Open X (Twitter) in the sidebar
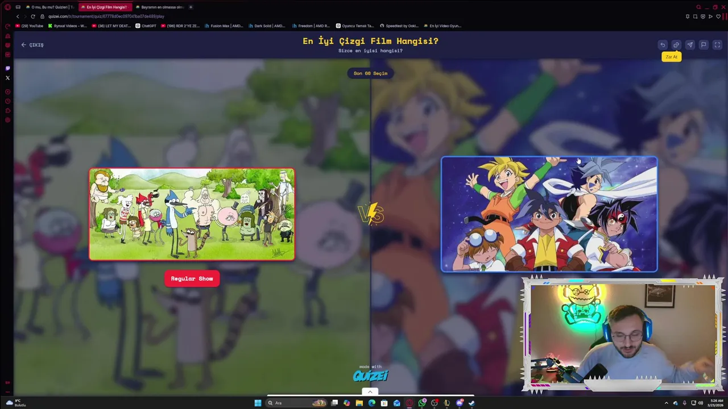728x409 pixels. (7, 78)
